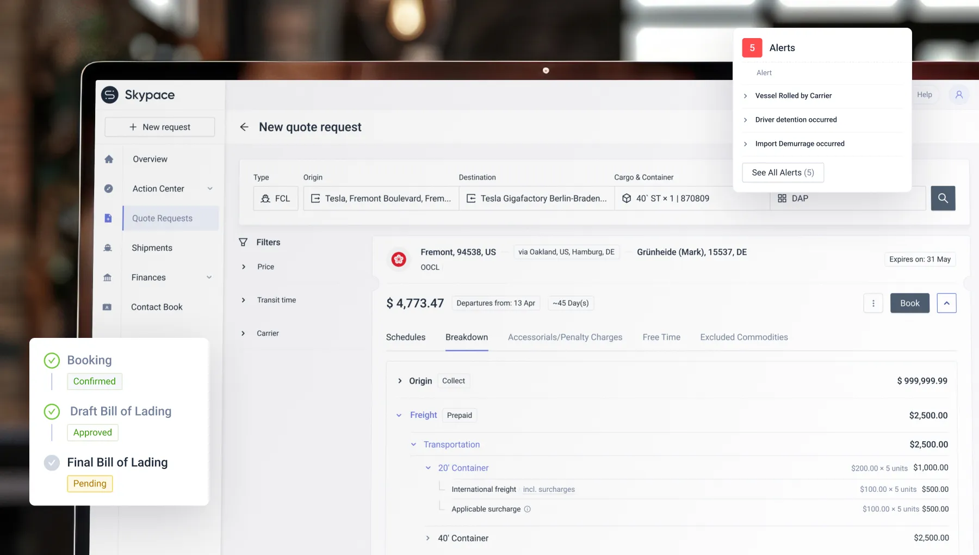Image resolution: width=979 pixels, height=555 pixels.
Task: Click the Overview home icon
Action: pyautogui.click(x=109, y=159)
